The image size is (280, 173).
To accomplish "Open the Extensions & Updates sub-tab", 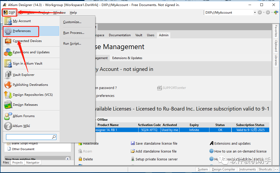I will point(127,58).
